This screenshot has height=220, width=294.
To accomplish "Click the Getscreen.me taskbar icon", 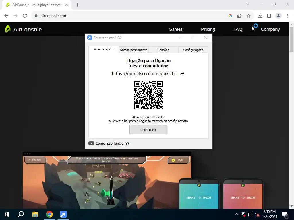I will [x=63, y=214].
